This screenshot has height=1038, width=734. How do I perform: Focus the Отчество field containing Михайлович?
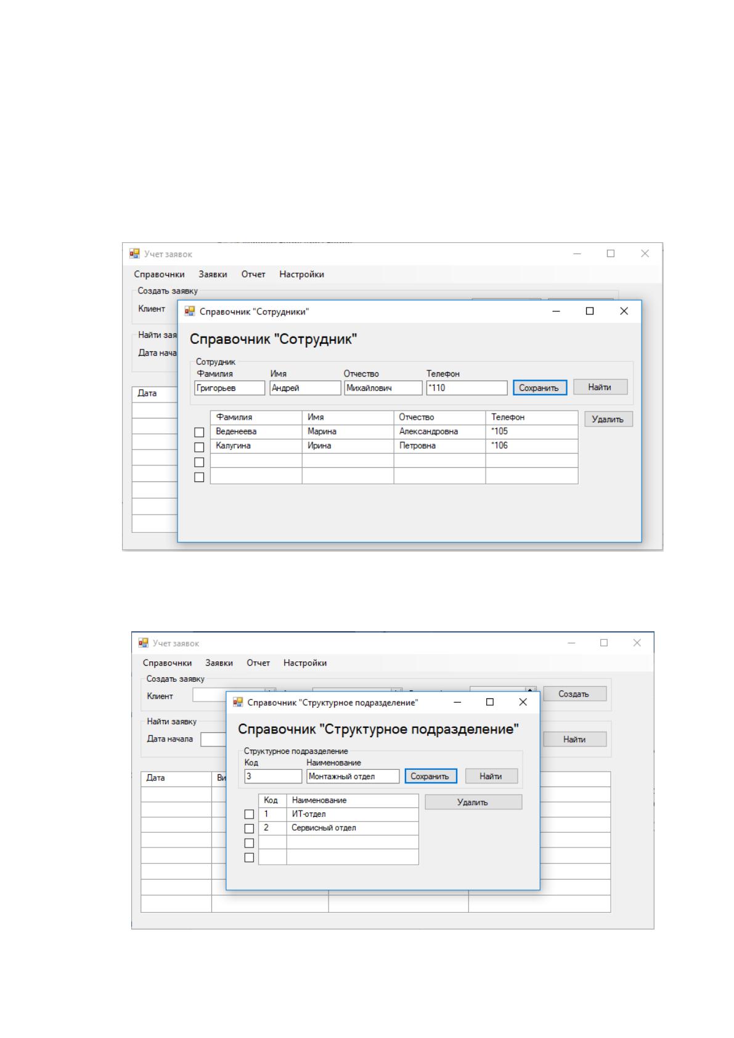coord(383,388)
